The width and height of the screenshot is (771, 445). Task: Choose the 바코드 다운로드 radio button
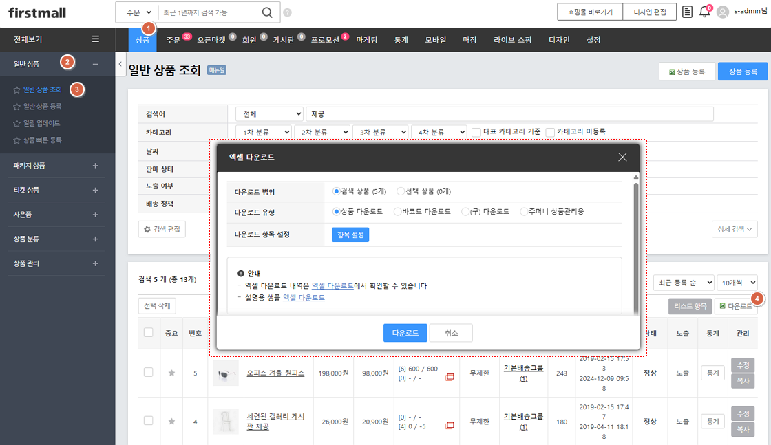click(397, 212)
